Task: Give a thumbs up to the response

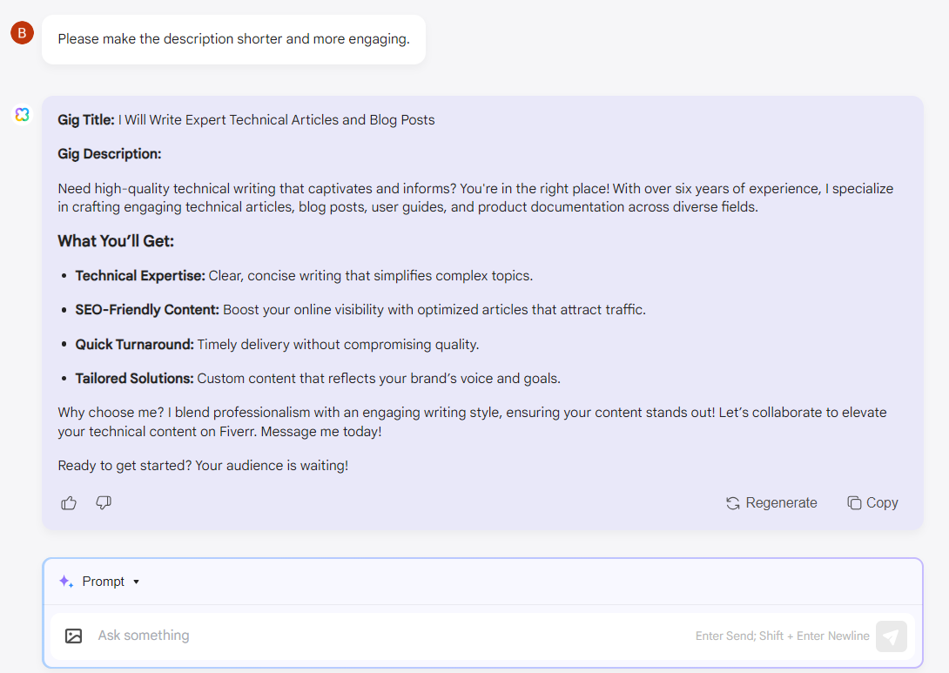Action: [68, 502]
